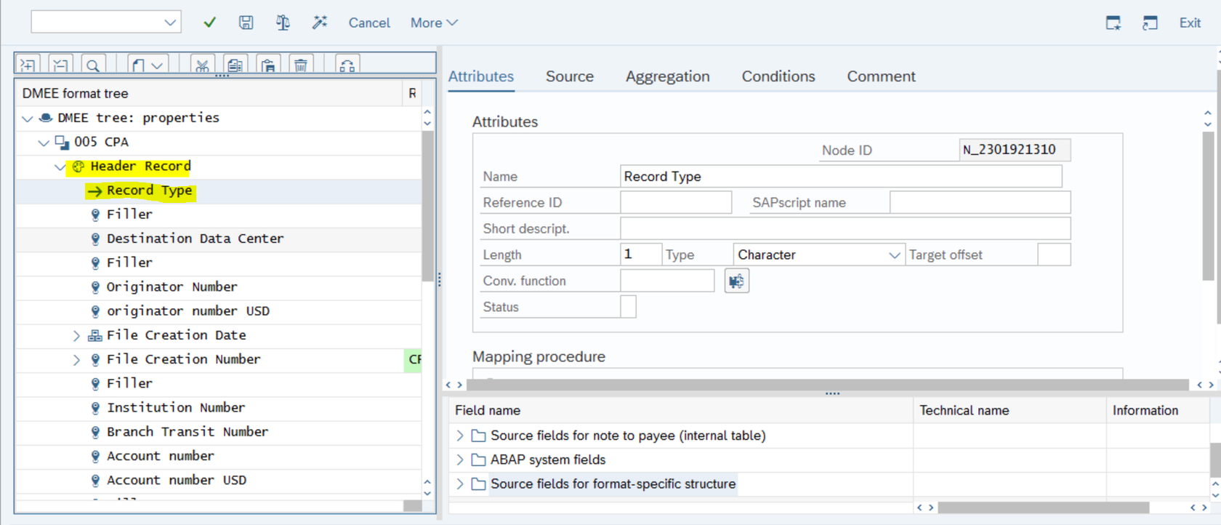Open the Aggregation tab
This screenshot has width=1221, height=525.
pyautogui.click(x=667, y=76)
